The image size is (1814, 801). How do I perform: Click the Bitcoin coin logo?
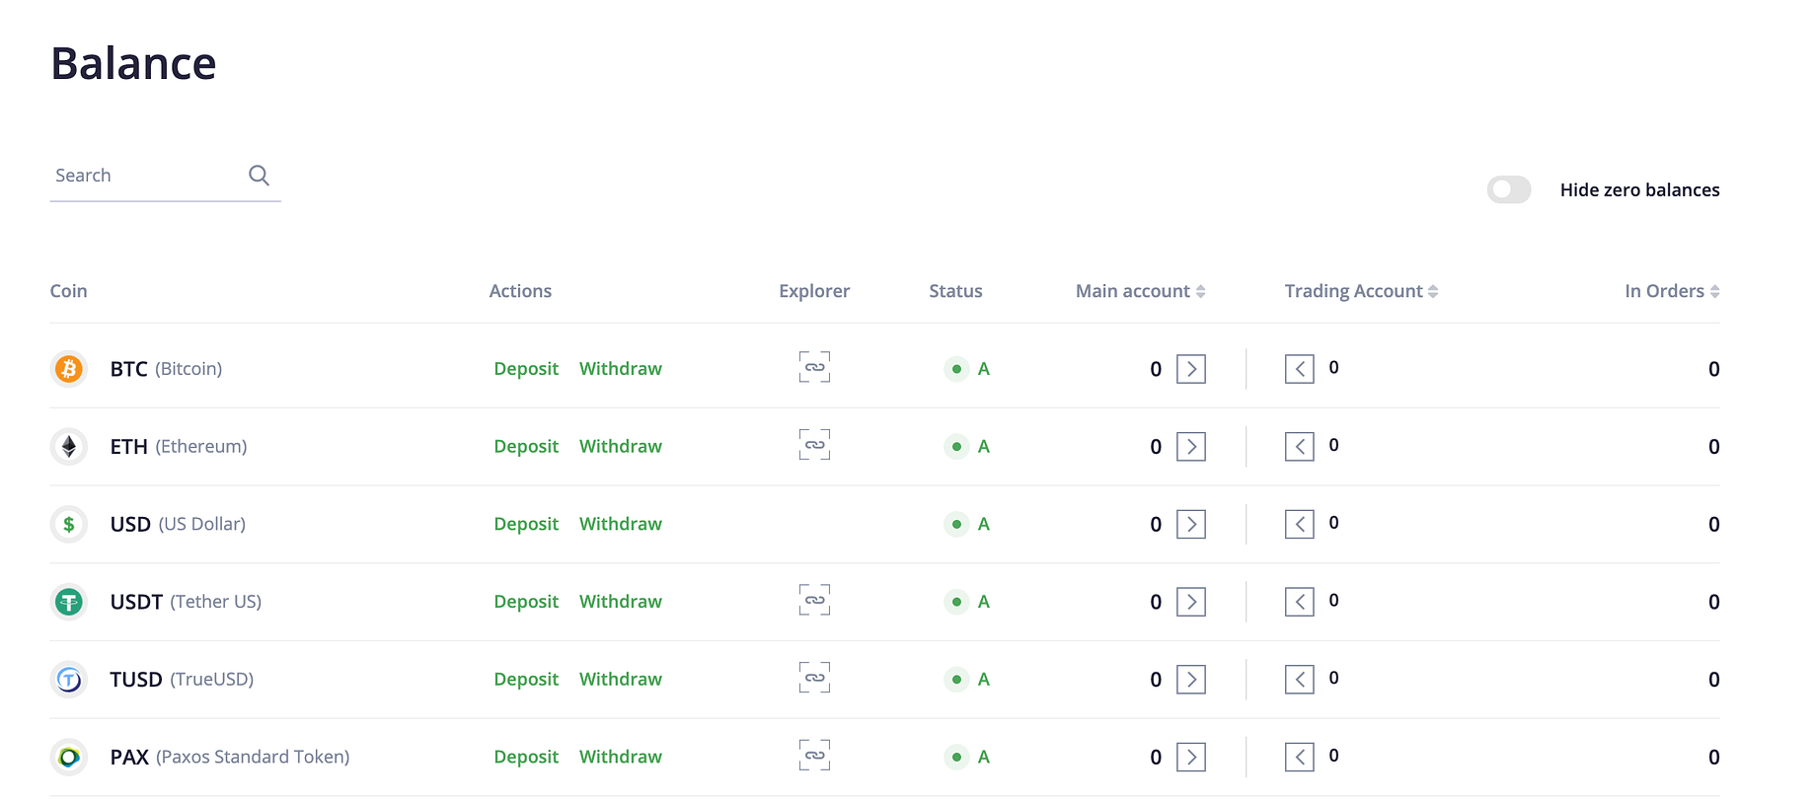point(69,369)
